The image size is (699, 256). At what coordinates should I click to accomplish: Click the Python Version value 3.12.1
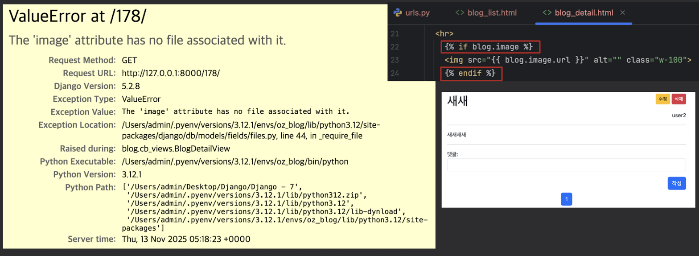click(x=133, y=174)
